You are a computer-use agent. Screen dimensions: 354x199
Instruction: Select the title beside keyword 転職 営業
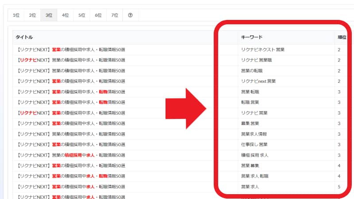tap(71, 102)
